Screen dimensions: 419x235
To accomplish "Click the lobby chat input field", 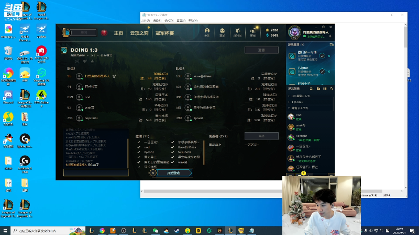I will pos(96,173).
